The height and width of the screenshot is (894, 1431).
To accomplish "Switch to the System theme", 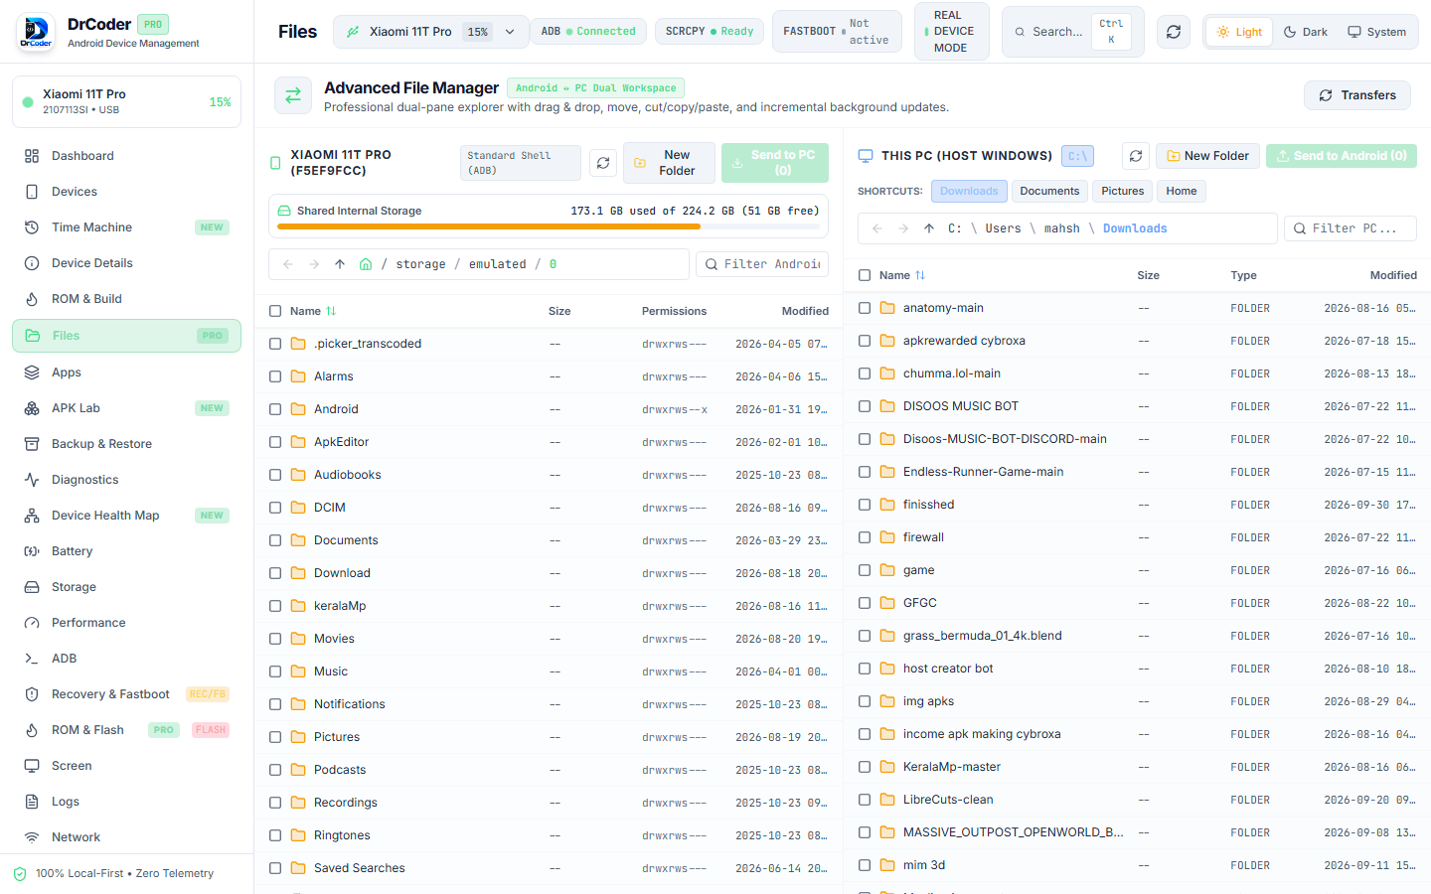I will (x=1376, y=32).
